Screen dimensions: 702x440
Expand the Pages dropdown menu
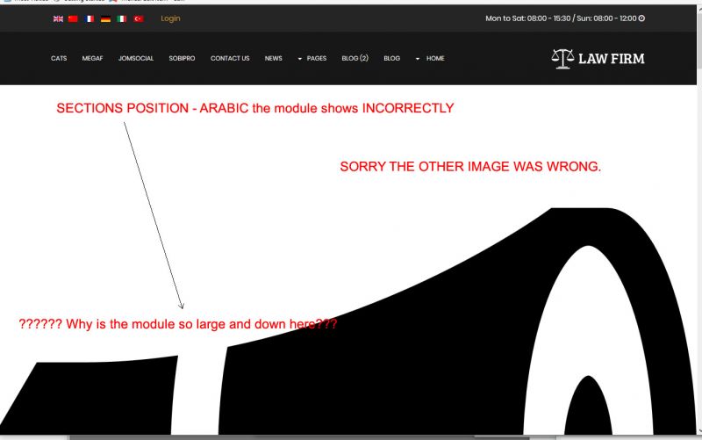click(x=312, y=59)
